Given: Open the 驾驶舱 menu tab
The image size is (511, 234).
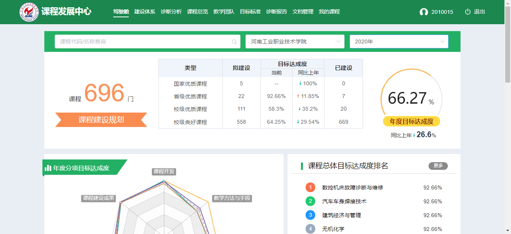Looking at the screenshot, I should pyautogui.click(x=121, y=12).
